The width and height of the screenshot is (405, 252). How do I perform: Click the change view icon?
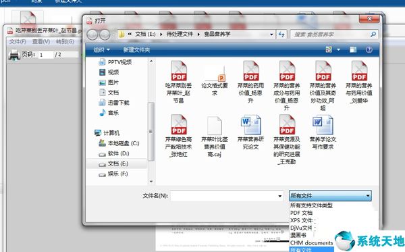pos(329,49)
